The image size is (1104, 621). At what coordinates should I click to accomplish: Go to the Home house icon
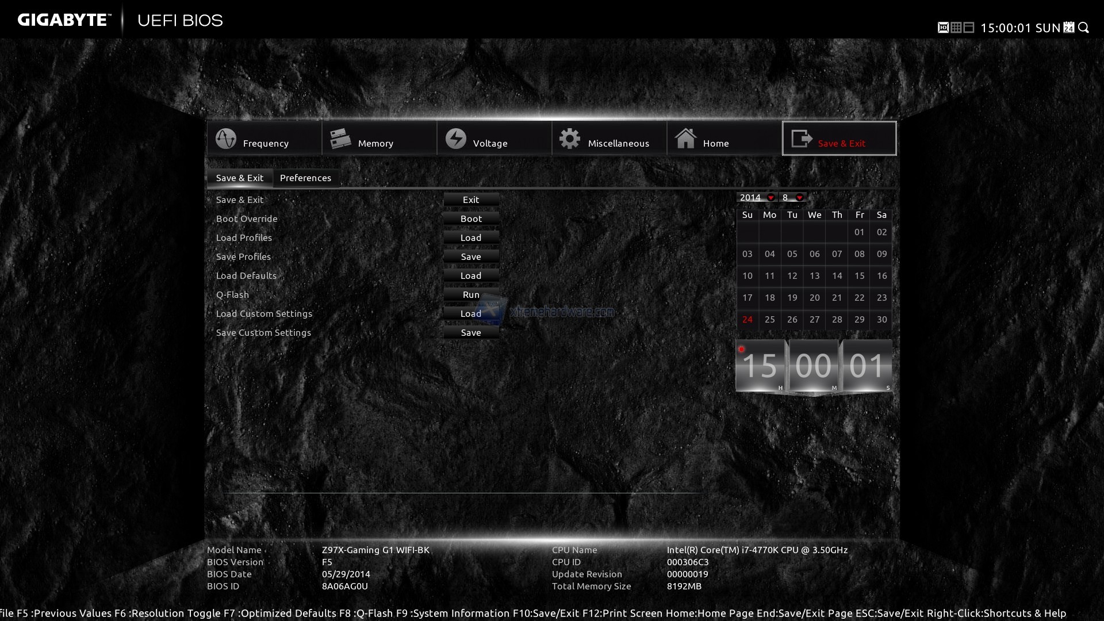(x=685, y=139)
